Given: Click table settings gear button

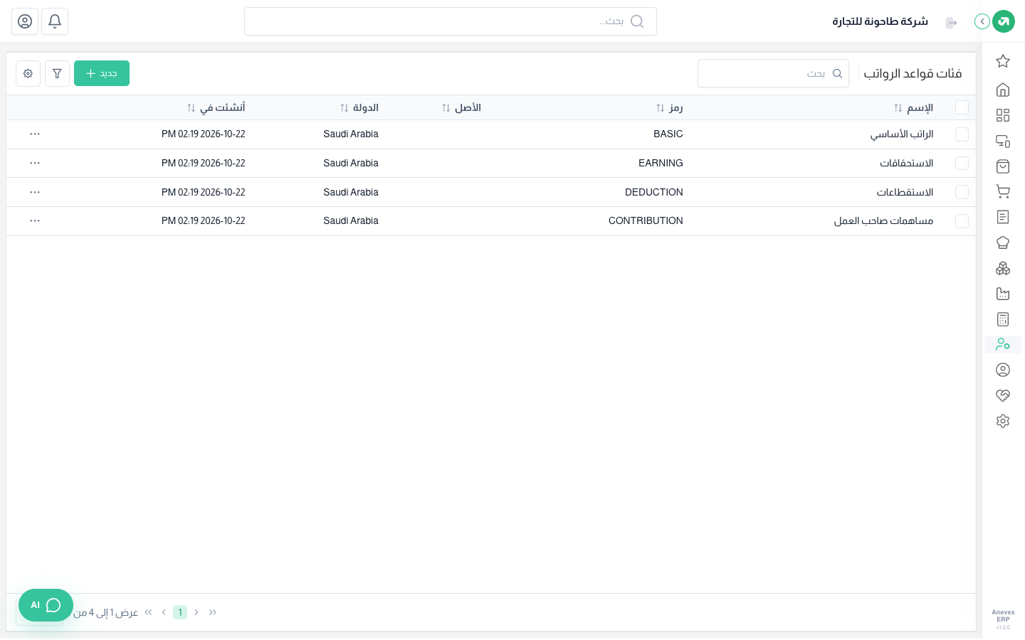Looking at the screenshot, I should click(x=28, y=73).
